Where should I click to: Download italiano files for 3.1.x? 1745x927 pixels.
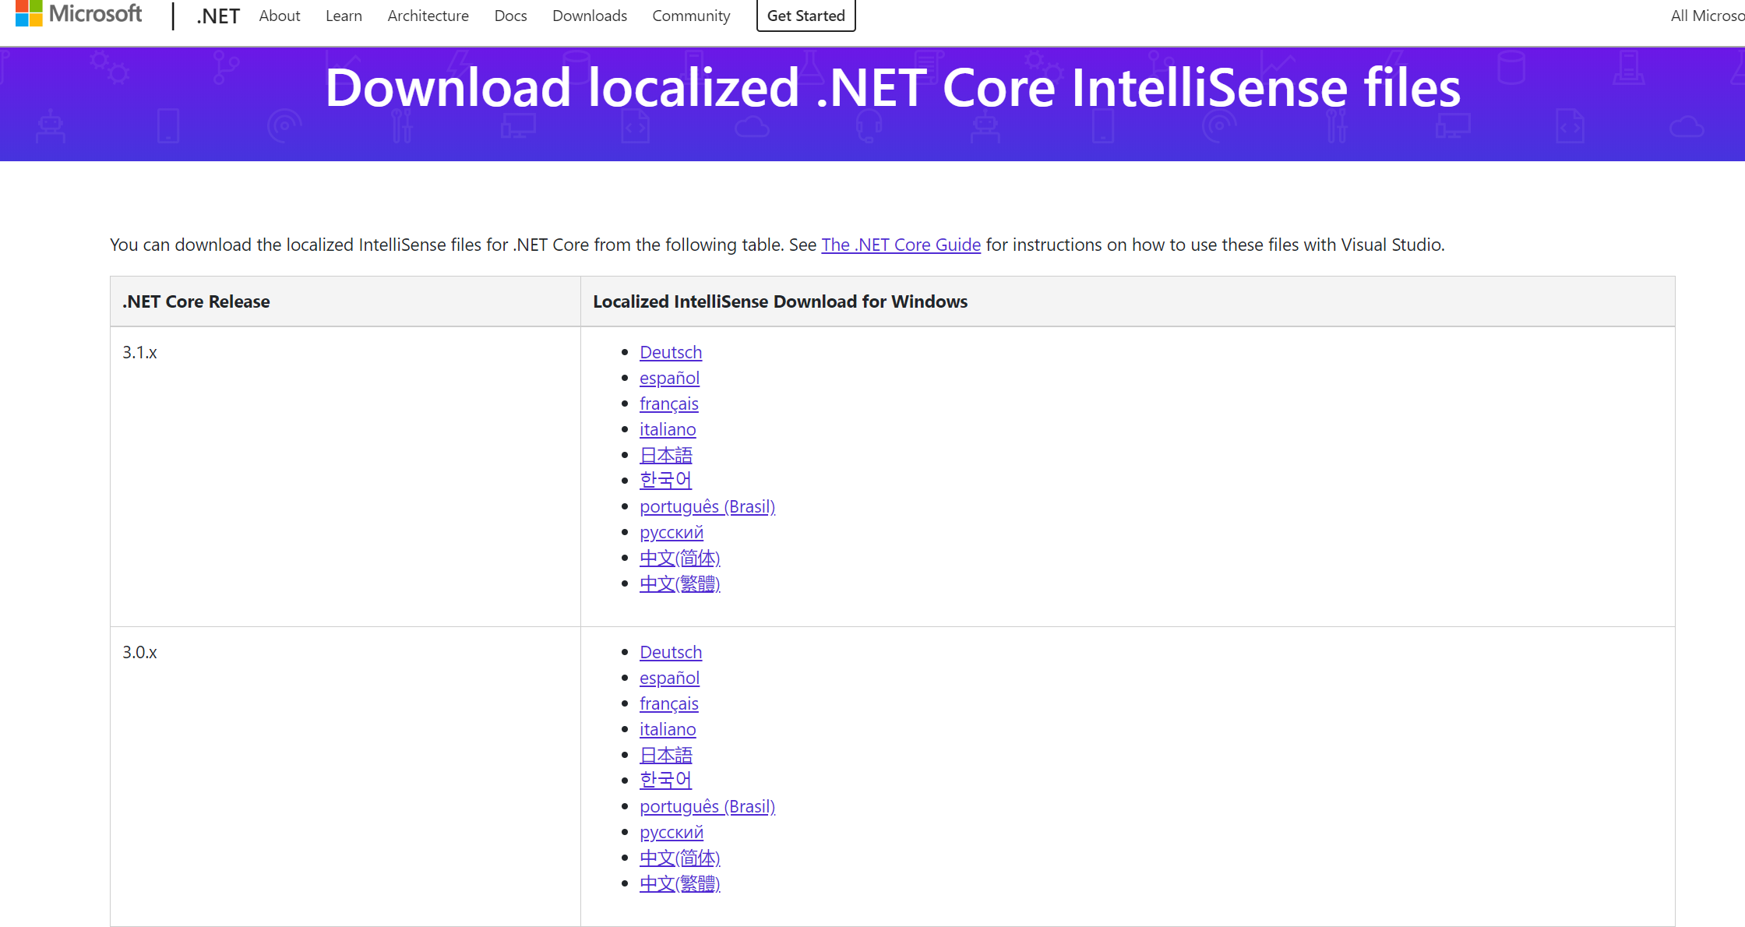pyautogui.click(x=668, y=429)
